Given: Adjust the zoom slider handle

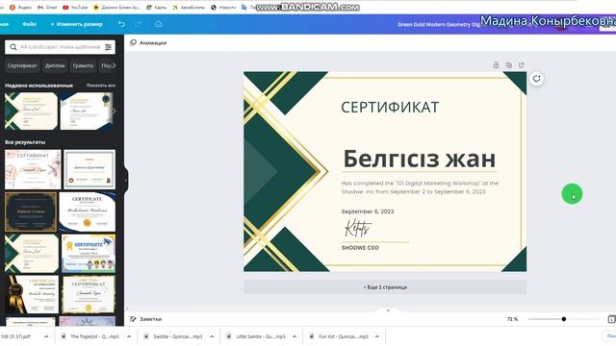Looking at the screenshot, I should click(564, 319).
